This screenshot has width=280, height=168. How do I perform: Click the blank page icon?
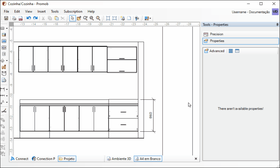point(129,18)
